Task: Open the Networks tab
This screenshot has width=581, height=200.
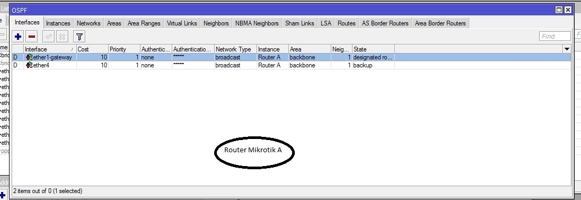Action: click(89, 23)
